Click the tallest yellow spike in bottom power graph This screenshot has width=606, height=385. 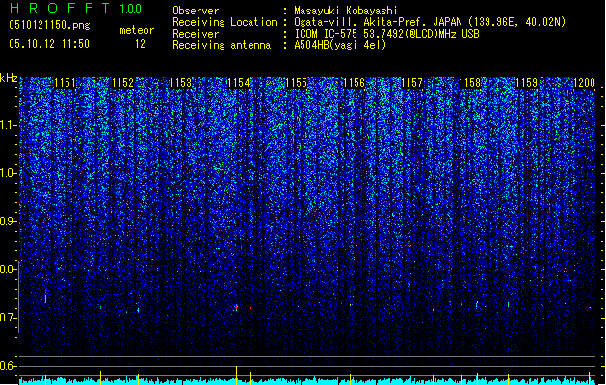[x=237, y=374]
